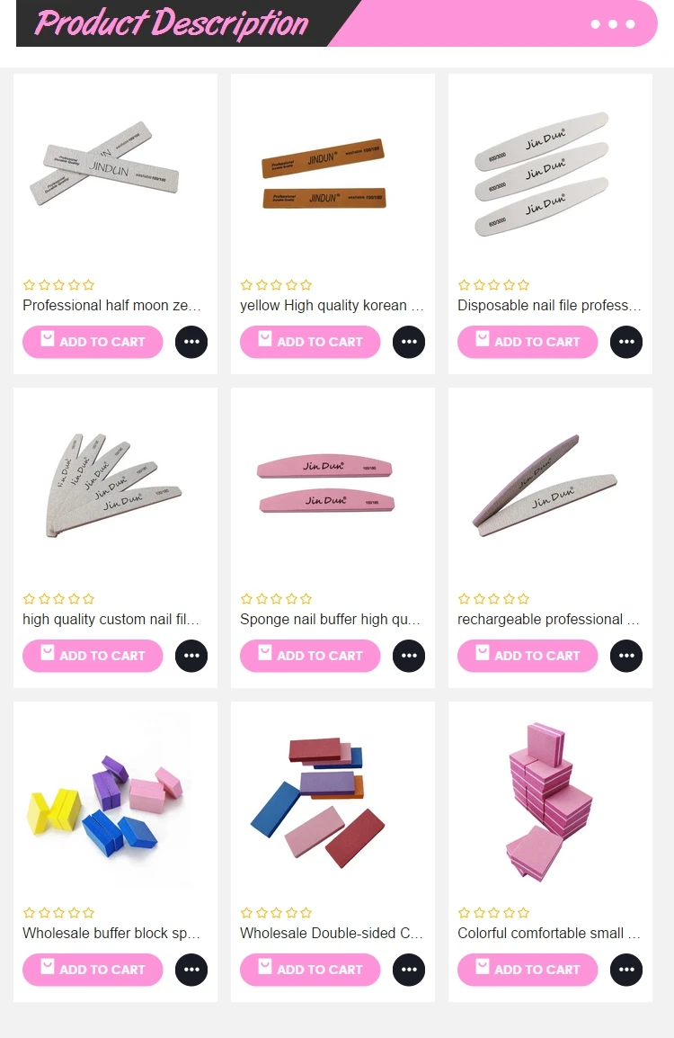Open more options for Wholesale buffer block product
This screenshot has width=674, height=1038.
pyautogui.click(x=191, y=970)
